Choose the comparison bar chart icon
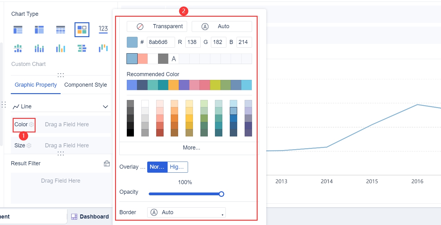 pyautogui.click(x=82, y=48)
